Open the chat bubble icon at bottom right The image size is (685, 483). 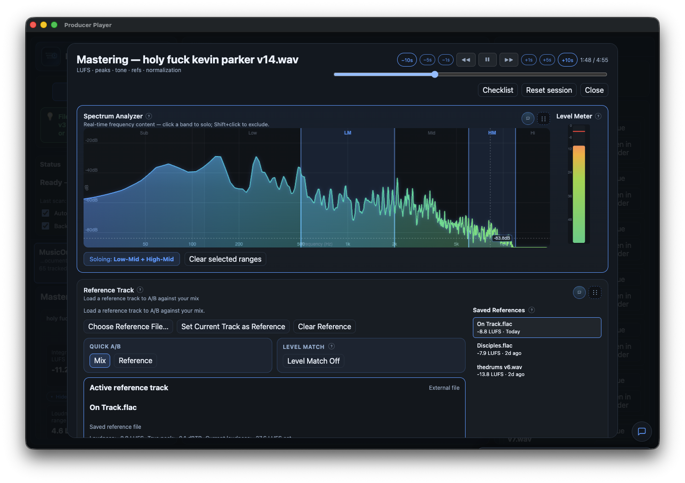click(x=642, y=431)
